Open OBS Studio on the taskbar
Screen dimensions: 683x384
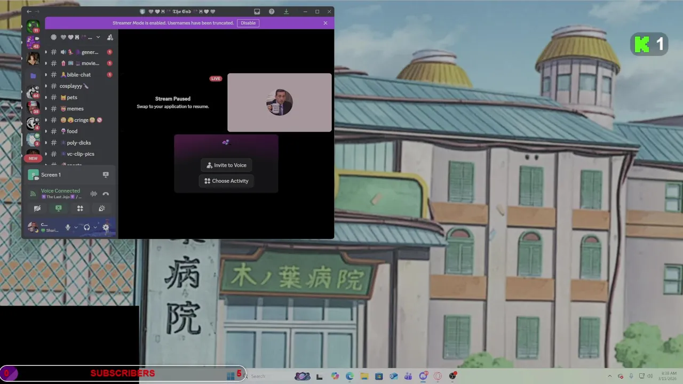[452, 376]
